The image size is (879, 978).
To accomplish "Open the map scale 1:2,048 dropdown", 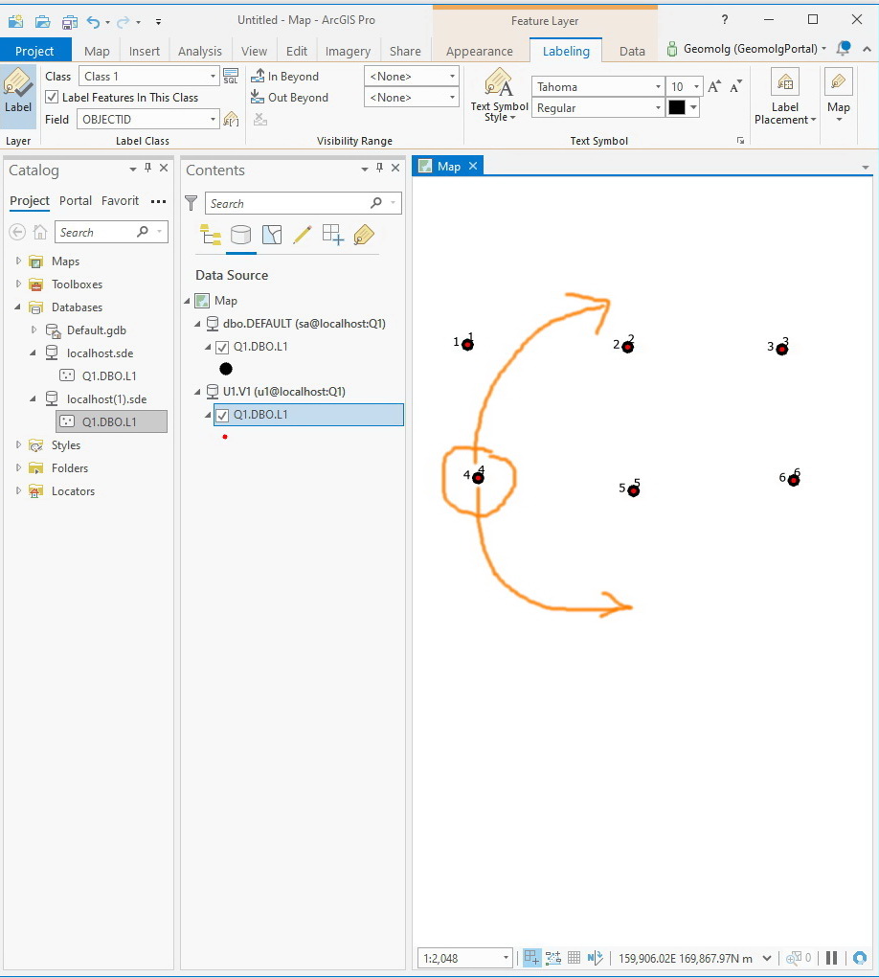I will coord(506,958).
